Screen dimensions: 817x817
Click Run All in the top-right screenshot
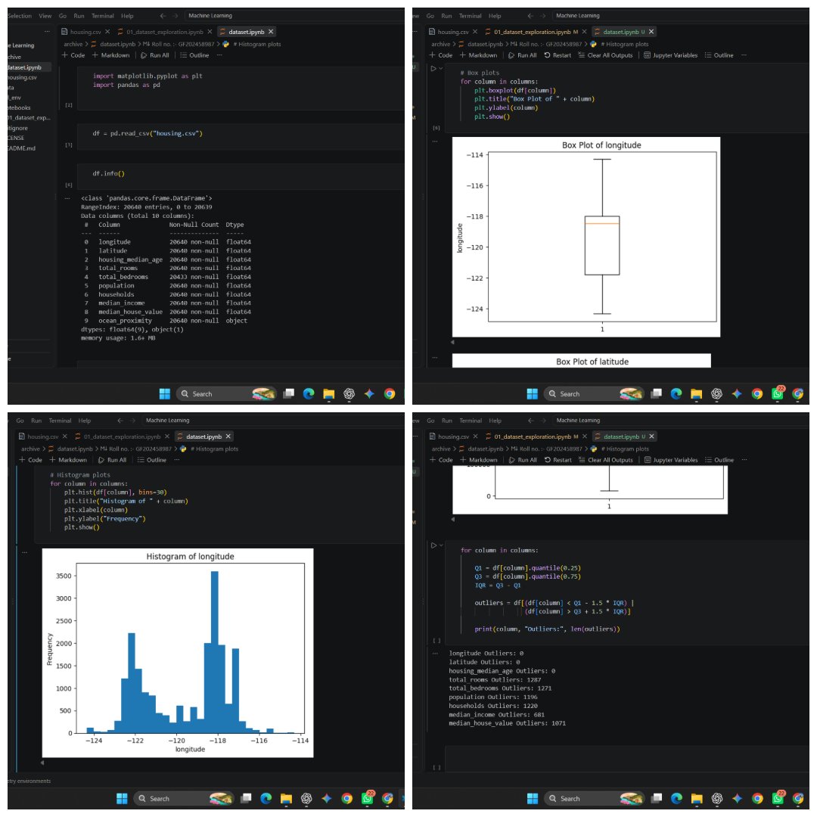click(522, 55)
